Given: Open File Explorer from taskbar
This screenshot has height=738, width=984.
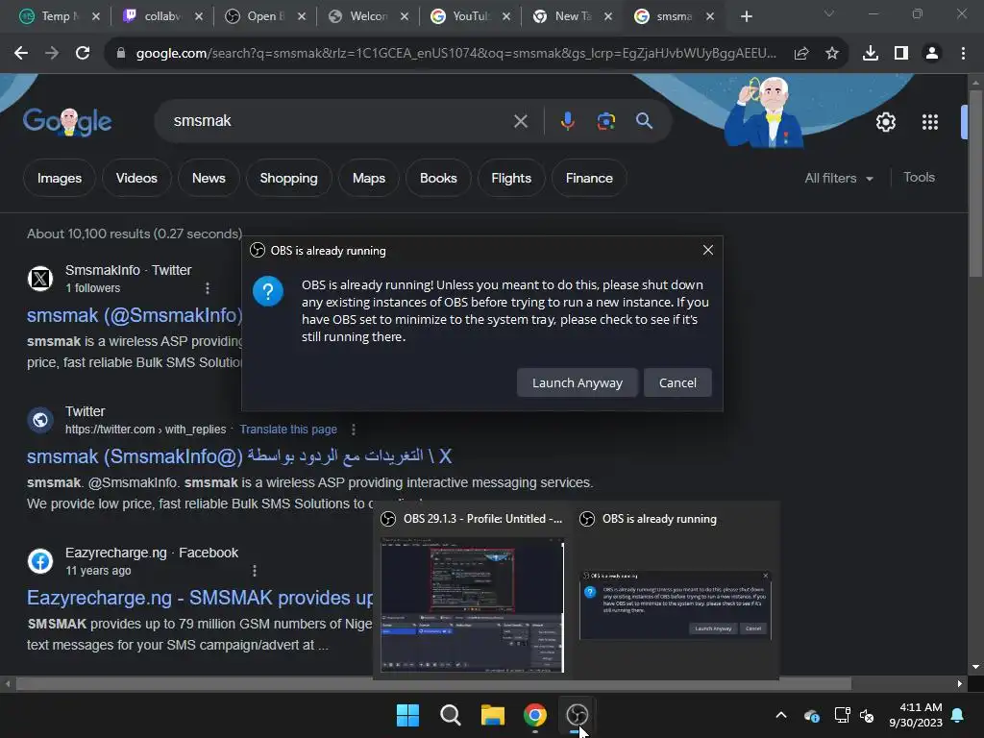Looking at the screenshot, I should coord(493,715).
